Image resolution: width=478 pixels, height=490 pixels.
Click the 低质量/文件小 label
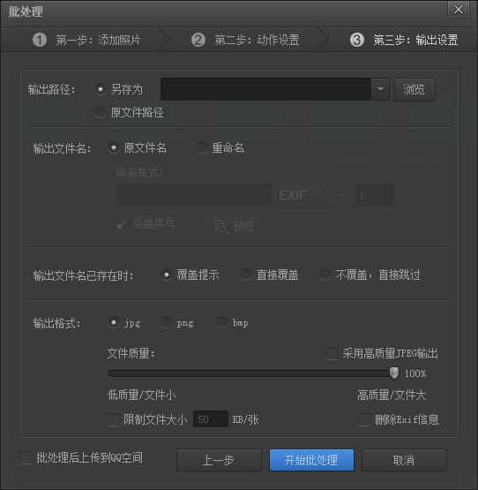click(x=141, y=395)
